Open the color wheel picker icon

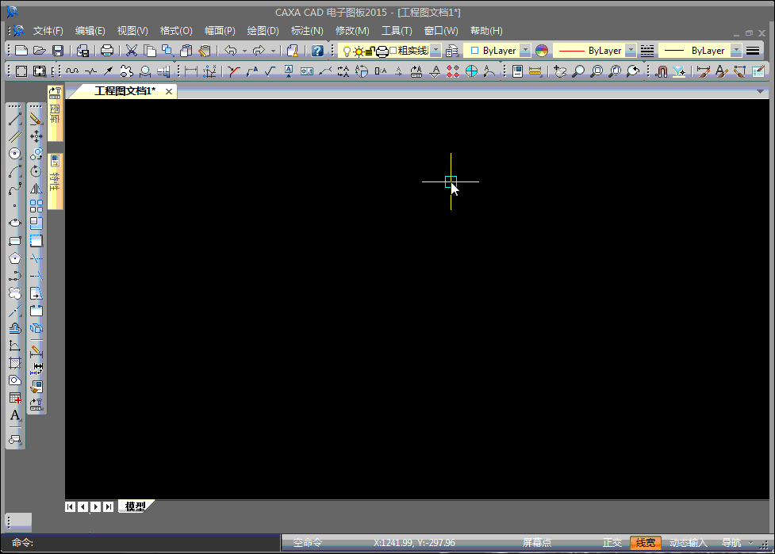[x=542, y=51]
